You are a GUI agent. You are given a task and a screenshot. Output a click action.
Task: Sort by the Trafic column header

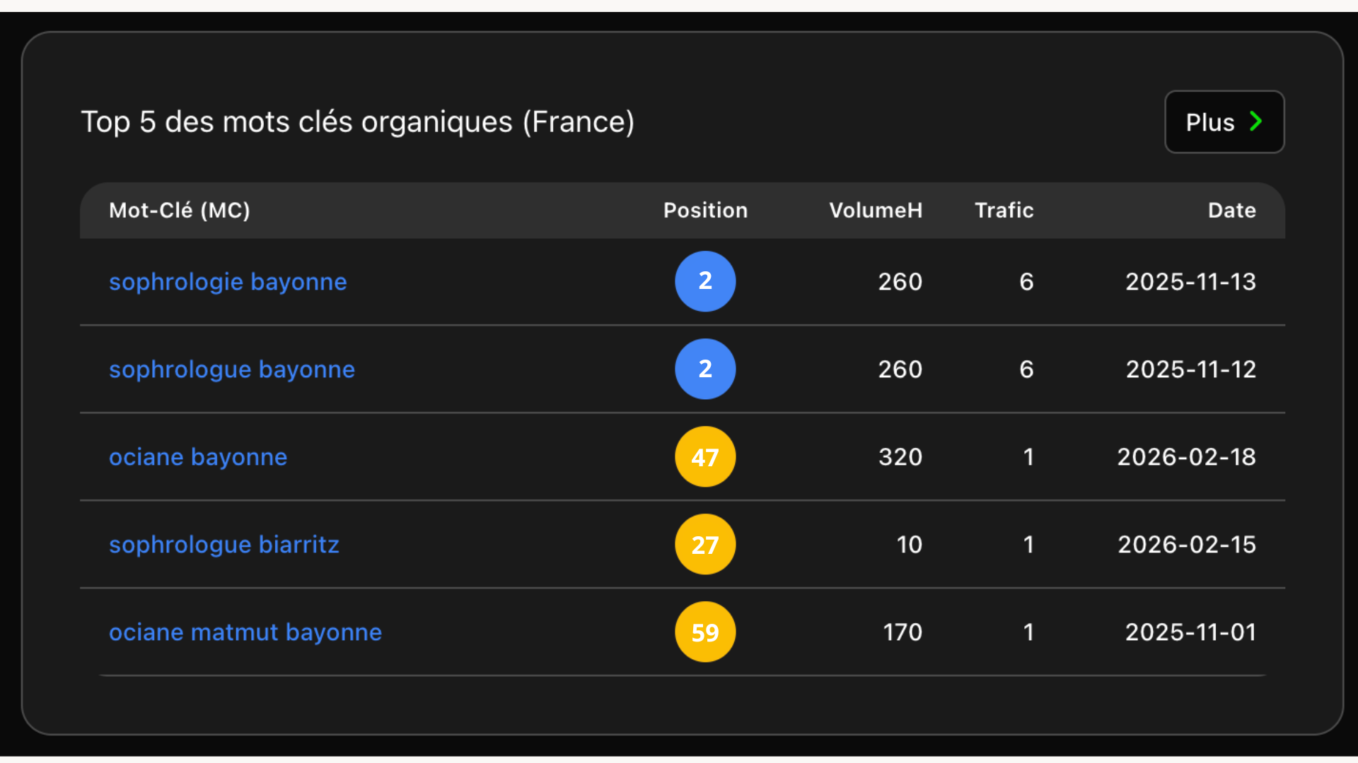(x=1004, y=211)
